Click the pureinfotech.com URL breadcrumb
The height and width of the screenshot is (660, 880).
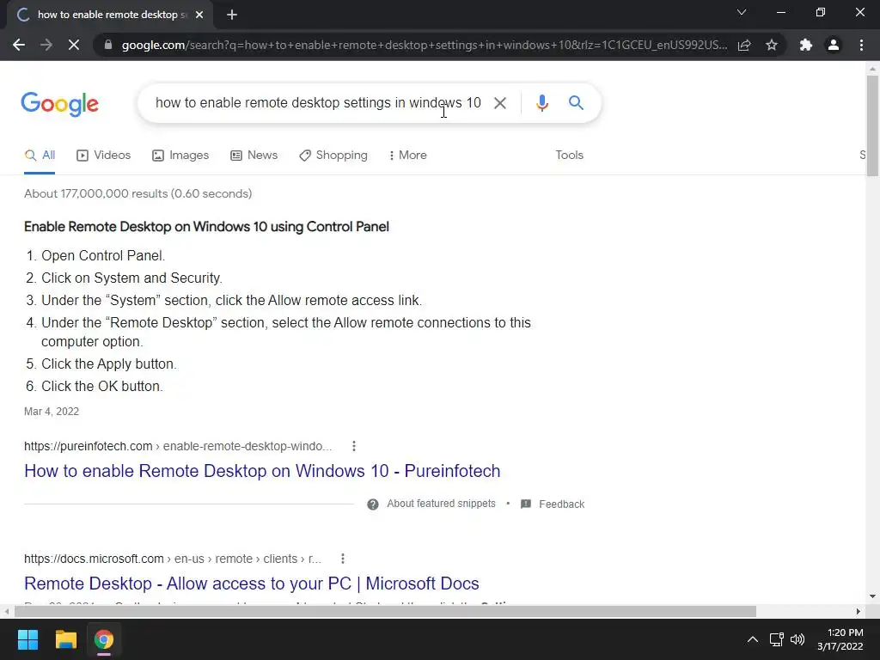[178, 446]
